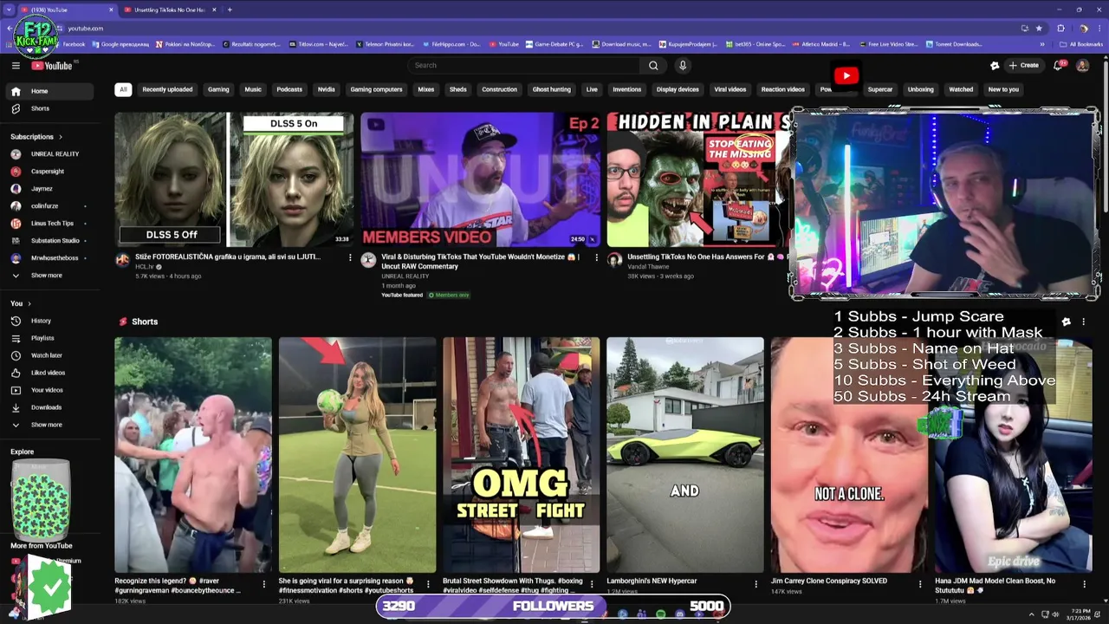Screen dimensions: 1109x624
Task: Open options for the Recognize this legend short
Action: click(x=264, y=584)
